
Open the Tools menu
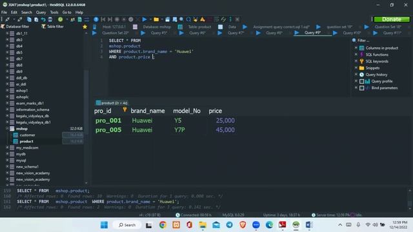54,12
